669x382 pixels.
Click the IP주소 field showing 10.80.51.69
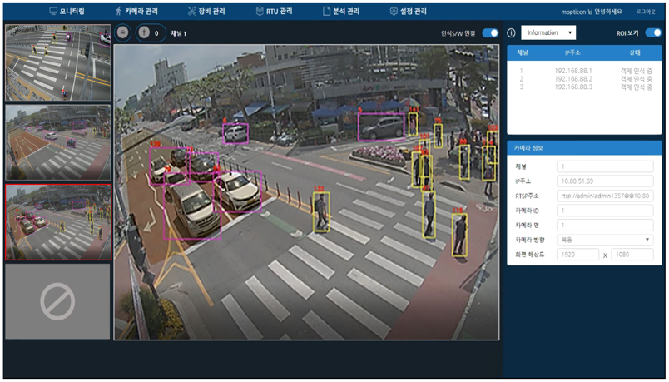[x=605, y=181]
